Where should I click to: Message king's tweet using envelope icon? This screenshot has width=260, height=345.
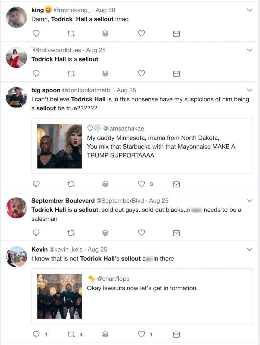[176, 33]
